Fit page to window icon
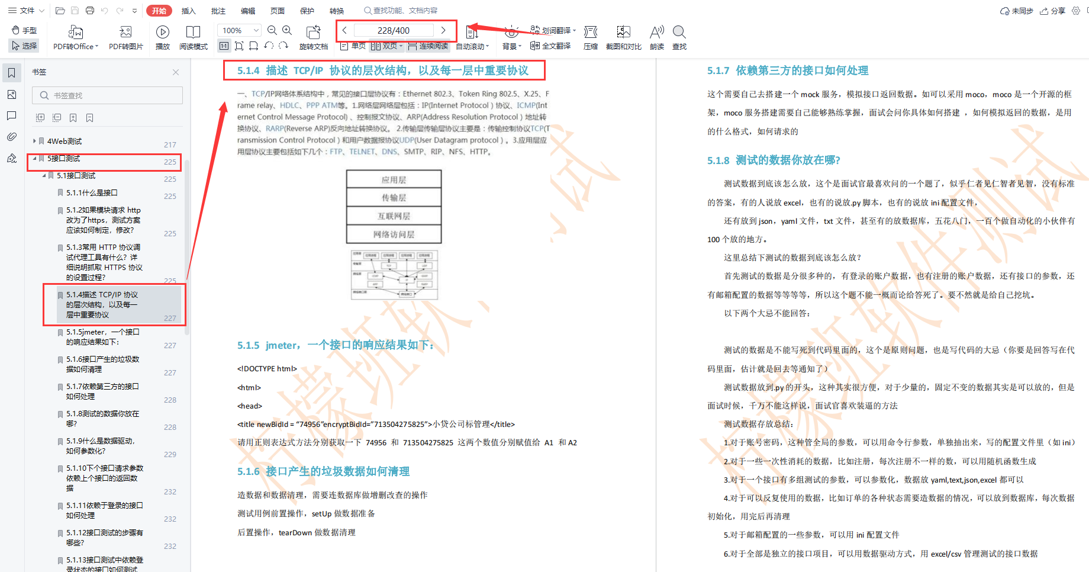Viewport: 1089px width, 572px height. [x=239, y=46]
